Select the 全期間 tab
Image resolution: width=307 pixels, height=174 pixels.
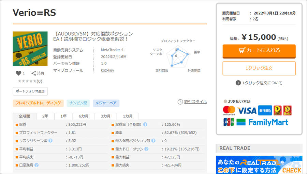(x=24, y=116)
